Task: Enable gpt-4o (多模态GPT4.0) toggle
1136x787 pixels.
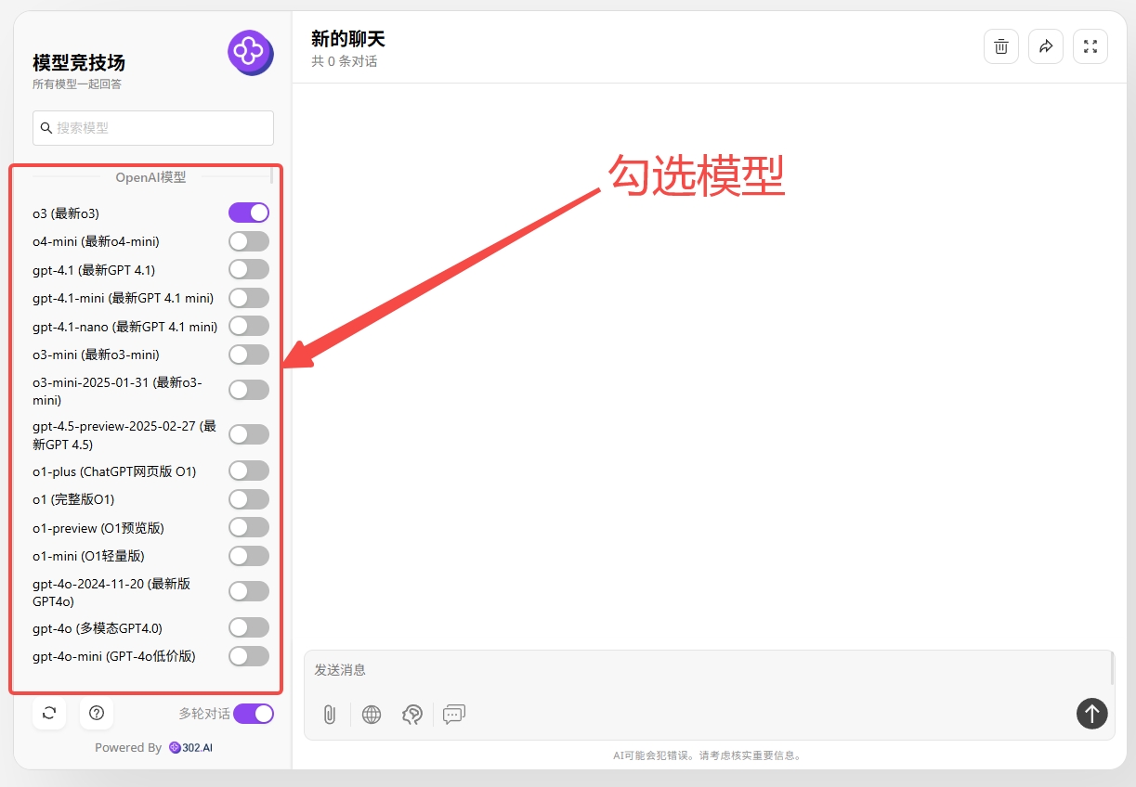Action: coord(249,627)
